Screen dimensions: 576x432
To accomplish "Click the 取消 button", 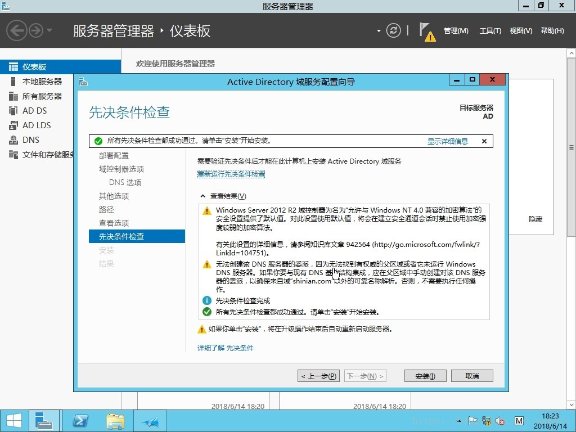I will pos(472,376).
